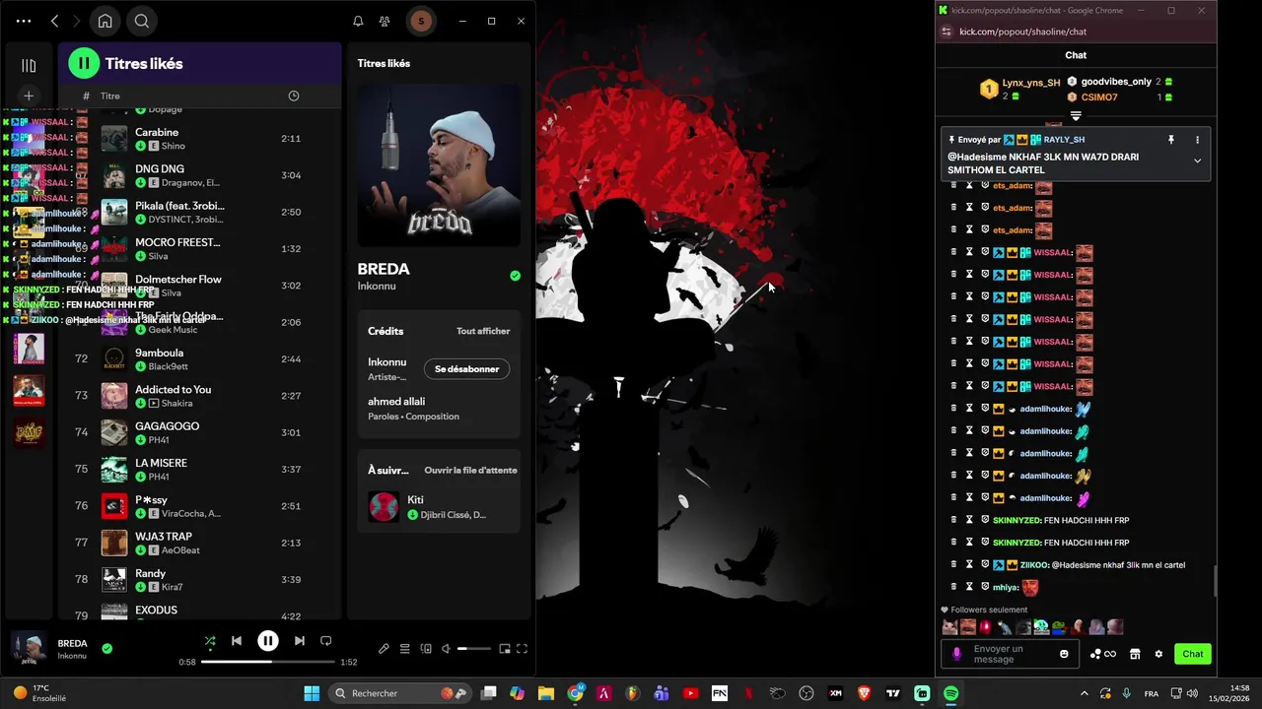
Task: Skip to previous track in Spotify
Action: coord(237,640)
